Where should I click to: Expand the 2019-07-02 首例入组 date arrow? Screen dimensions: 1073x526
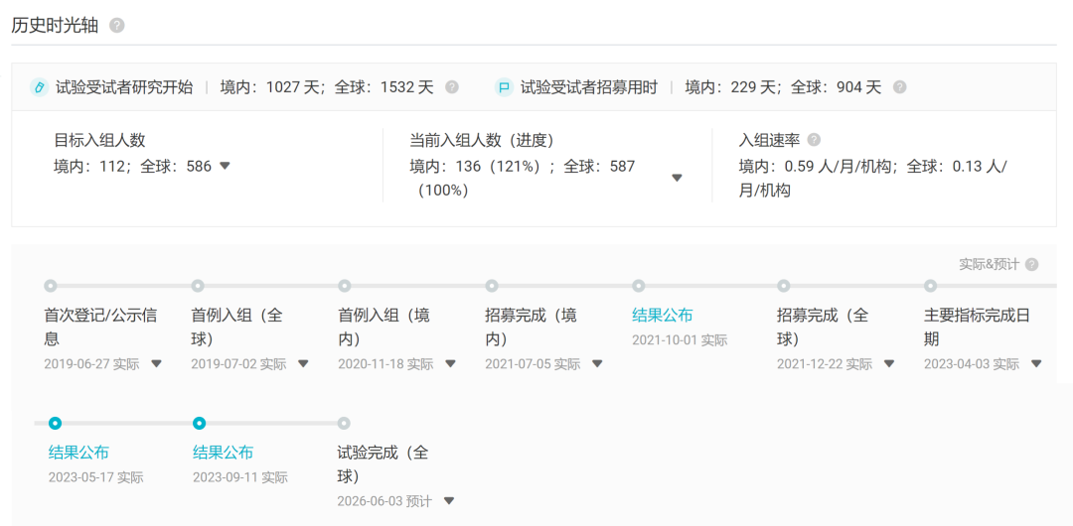pyautogui.click(x=303, y=364)
